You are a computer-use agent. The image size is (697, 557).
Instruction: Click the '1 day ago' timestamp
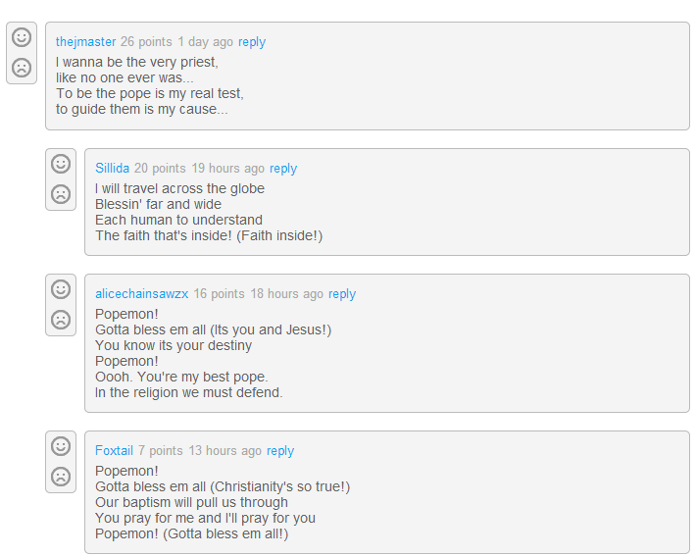(x=206, y=42)
